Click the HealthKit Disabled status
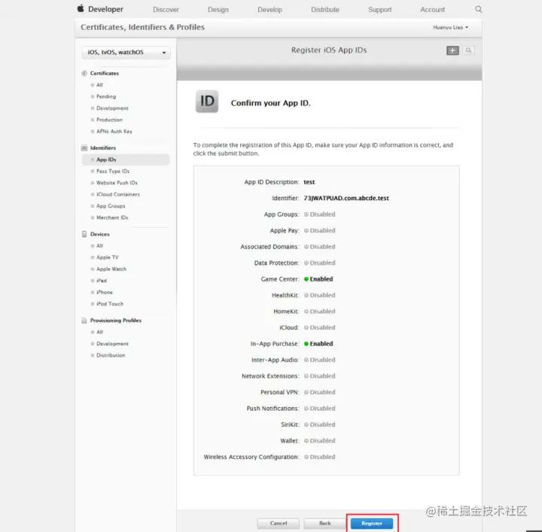 tap(319, 296)
